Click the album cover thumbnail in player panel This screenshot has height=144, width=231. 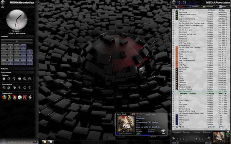coord(219,137)
